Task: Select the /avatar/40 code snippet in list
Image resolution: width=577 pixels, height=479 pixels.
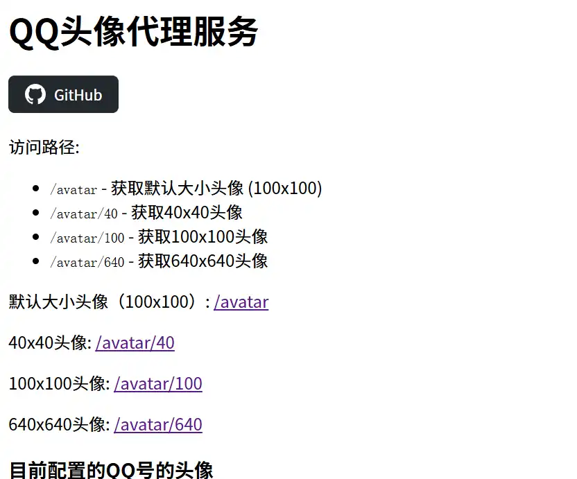Action: coord(84,214)
